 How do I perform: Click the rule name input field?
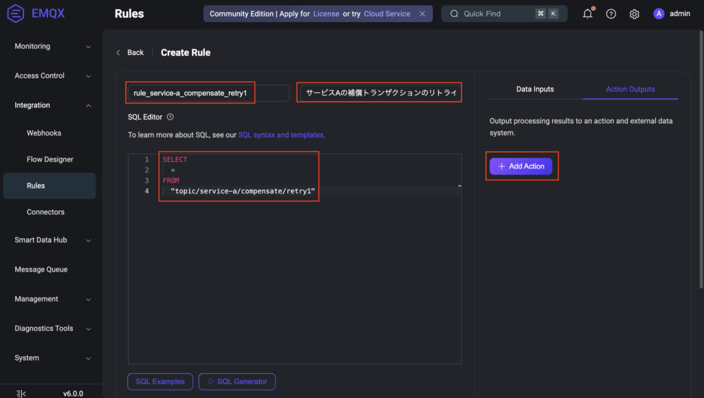207,93
